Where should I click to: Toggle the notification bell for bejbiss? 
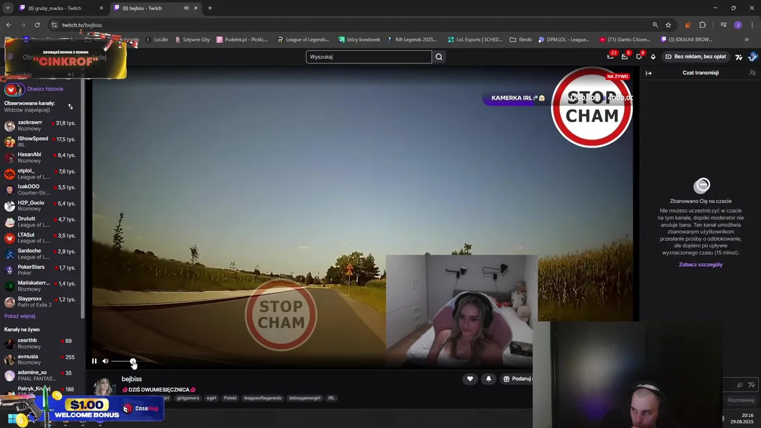tap(489, 379)
